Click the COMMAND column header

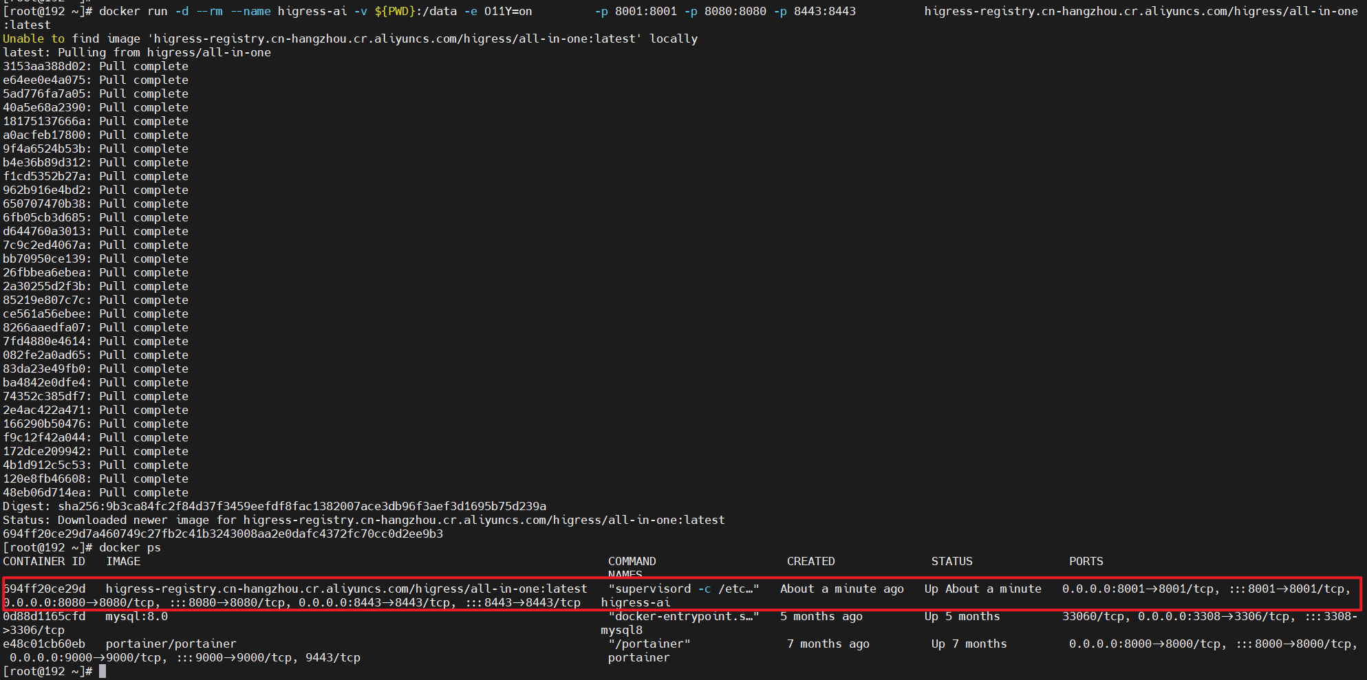point(632,561)
